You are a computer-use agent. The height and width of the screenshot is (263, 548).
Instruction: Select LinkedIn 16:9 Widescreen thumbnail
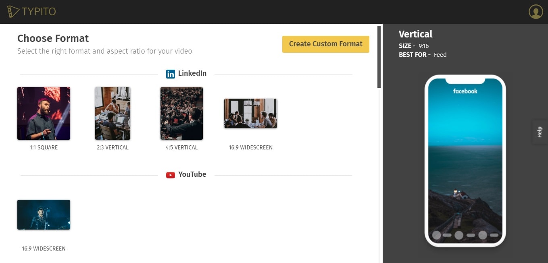(250, 113)
